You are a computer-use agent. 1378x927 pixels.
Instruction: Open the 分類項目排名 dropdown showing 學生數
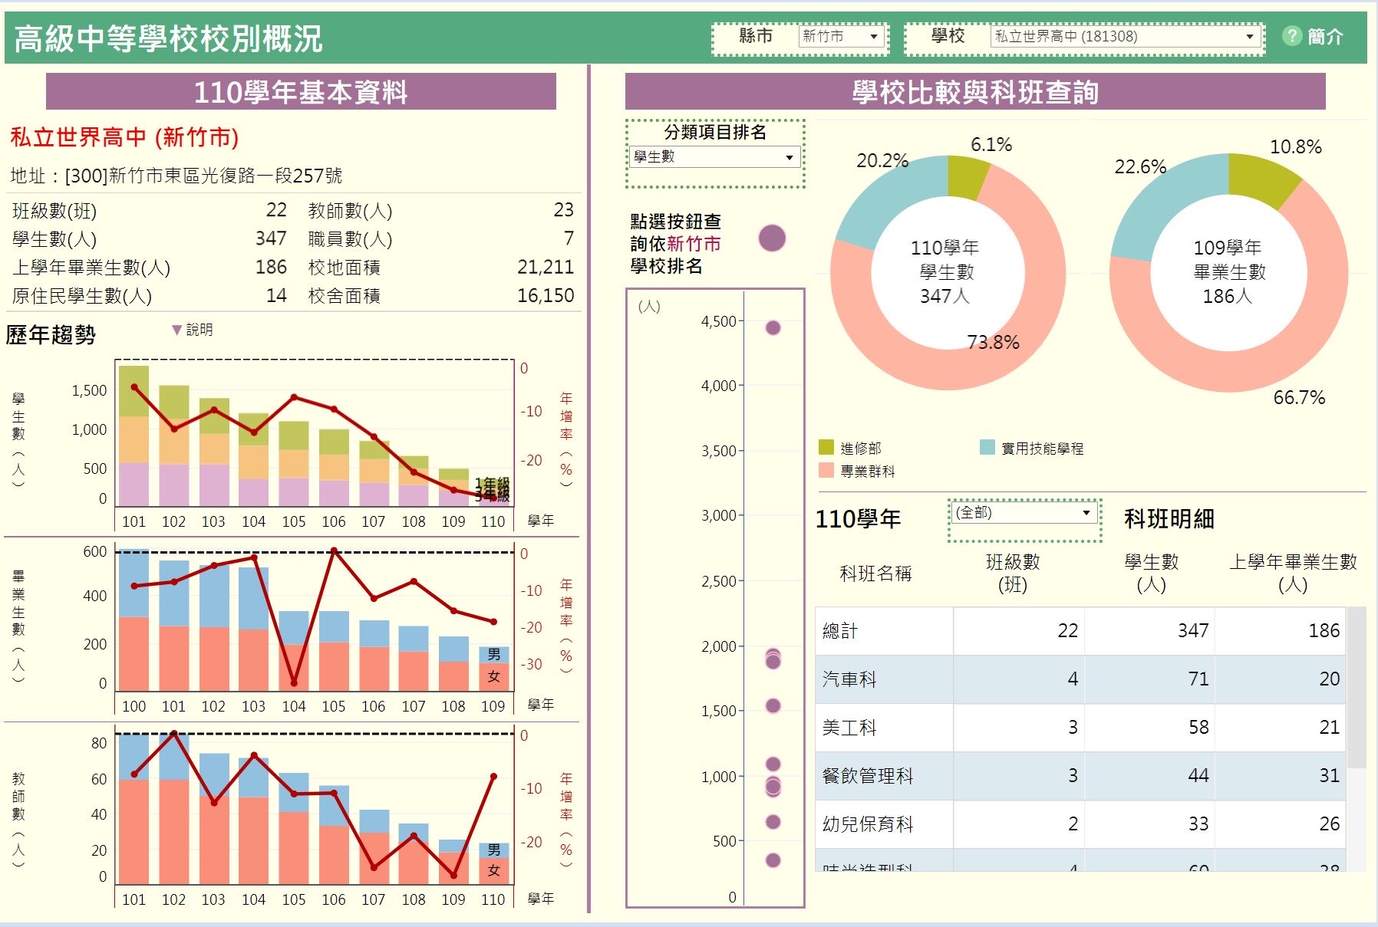[x=714, y=157]
